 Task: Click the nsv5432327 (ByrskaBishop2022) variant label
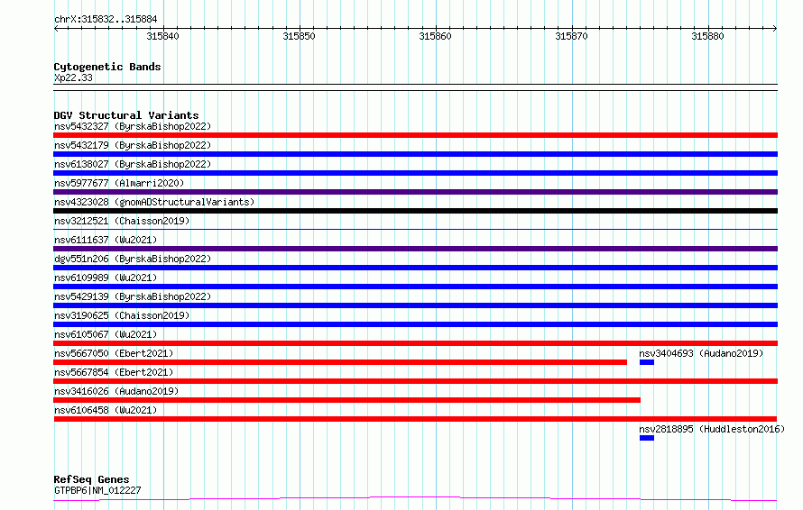pos(133,126)
